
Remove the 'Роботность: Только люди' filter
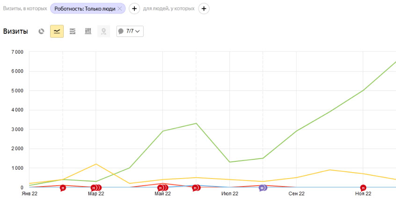[x=120, y=8]
